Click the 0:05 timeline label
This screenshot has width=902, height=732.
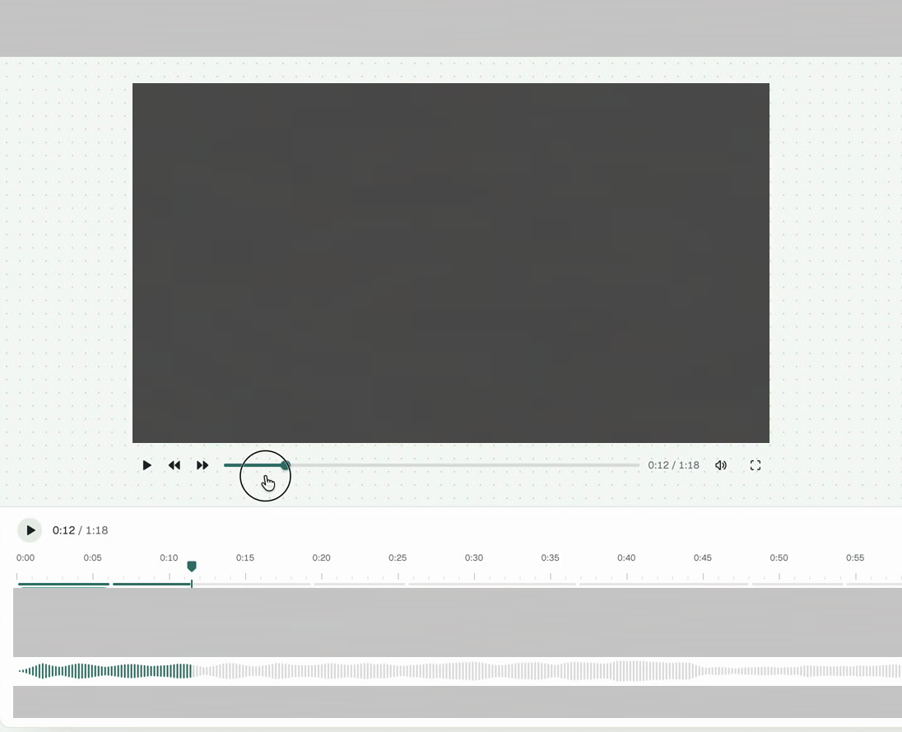pyautogui.click(x=93, y=557)
